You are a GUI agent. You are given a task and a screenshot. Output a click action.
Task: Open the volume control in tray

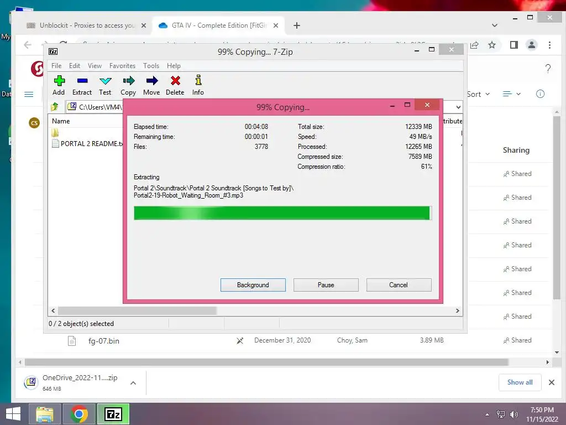(x=513, y=414)
